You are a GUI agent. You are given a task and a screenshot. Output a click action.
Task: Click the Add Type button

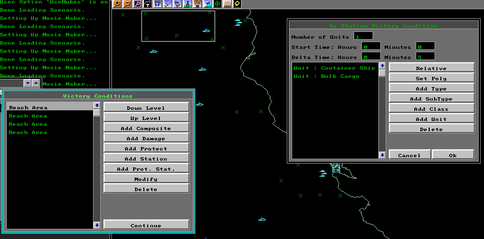tap(431, 88)
